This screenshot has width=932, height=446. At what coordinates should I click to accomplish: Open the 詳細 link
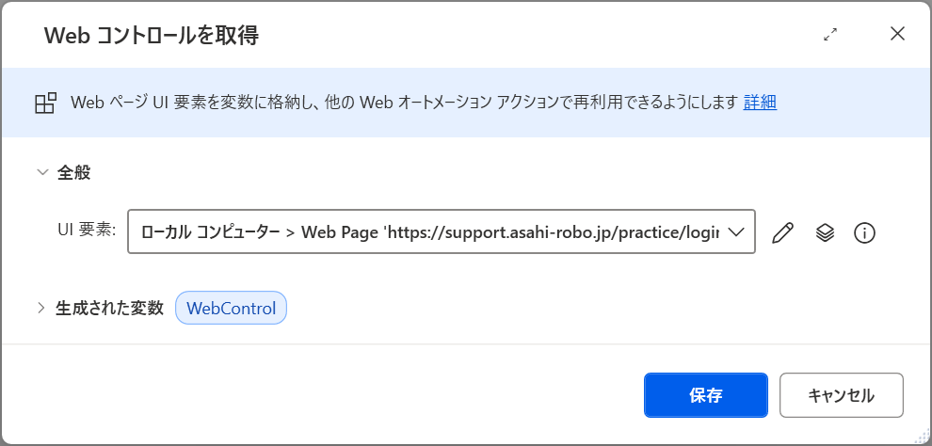[x=760, y=103]
